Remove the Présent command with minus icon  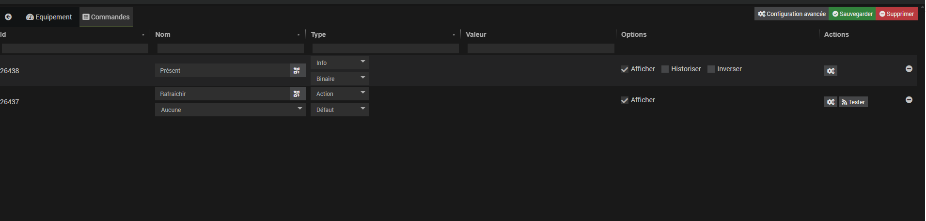[909, 69]
